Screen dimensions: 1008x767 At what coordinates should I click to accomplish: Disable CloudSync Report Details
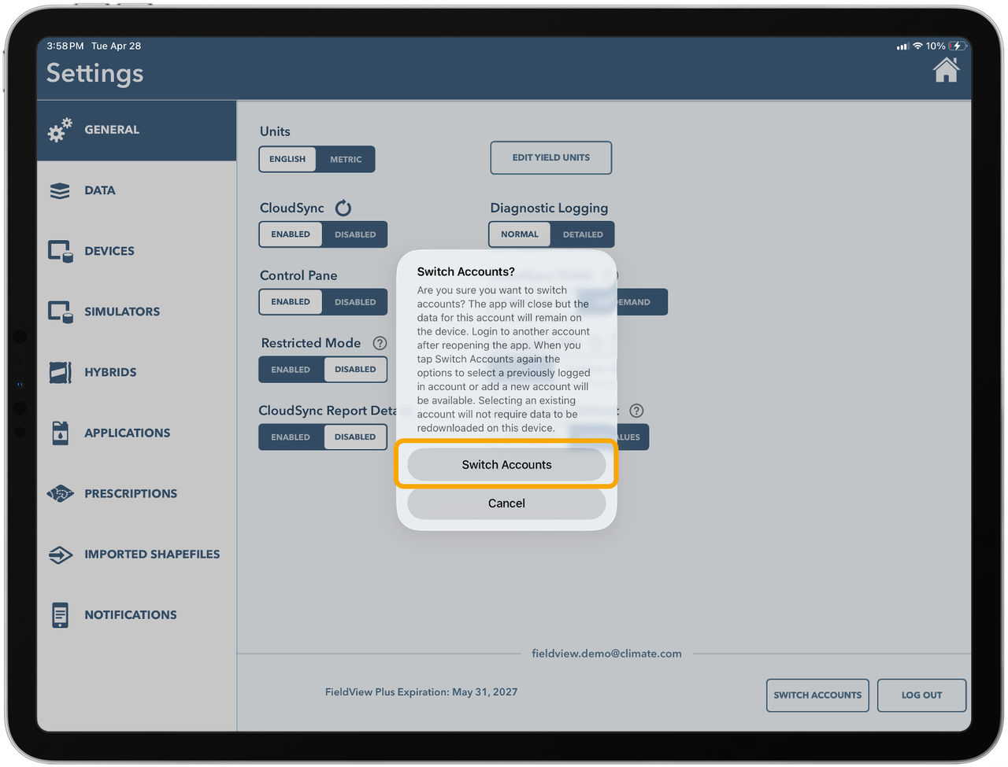355,437
